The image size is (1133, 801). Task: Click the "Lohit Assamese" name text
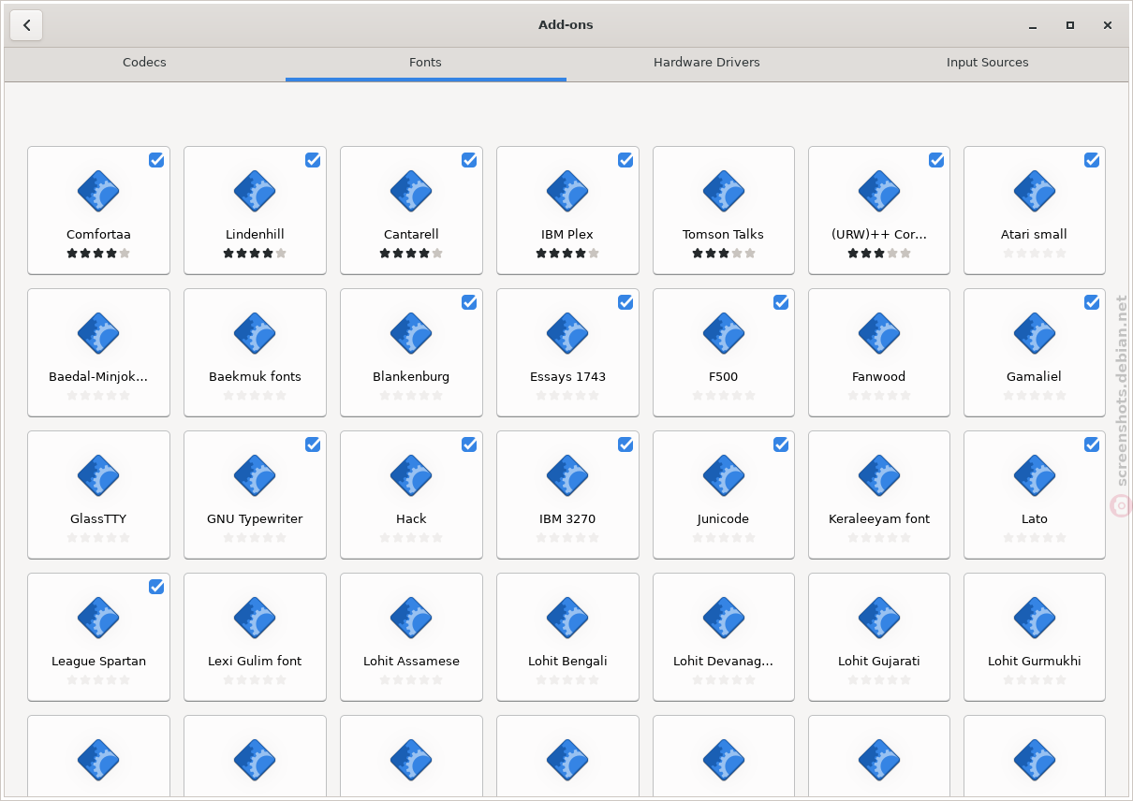(411, 662)
